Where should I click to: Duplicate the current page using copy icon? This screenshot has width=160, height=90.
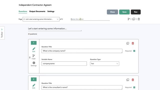pyautogui.click(x=133, y=19)
